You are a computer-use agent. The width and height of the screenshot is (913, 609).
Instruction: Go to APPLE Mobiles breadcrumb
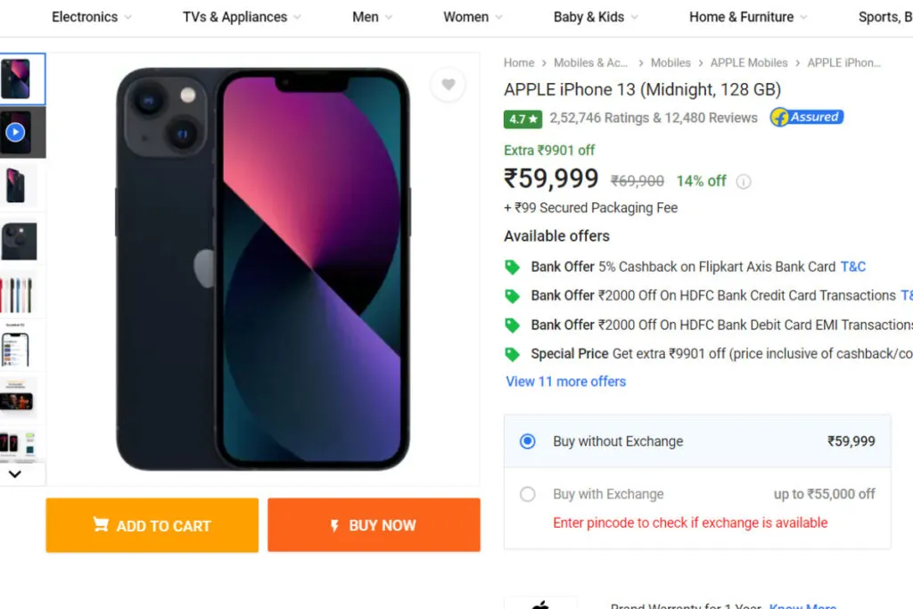click(x=749, y=63)
